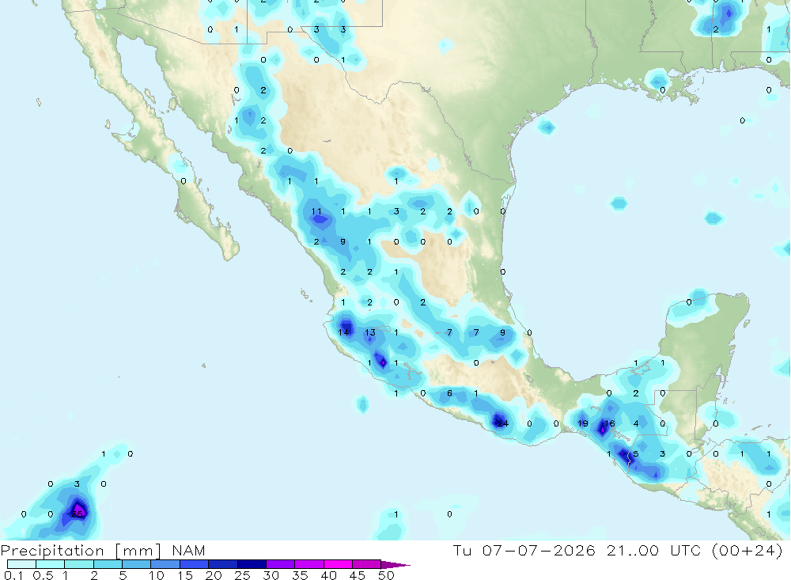Select the 'Tu 07-07-2026' date text

524,550
